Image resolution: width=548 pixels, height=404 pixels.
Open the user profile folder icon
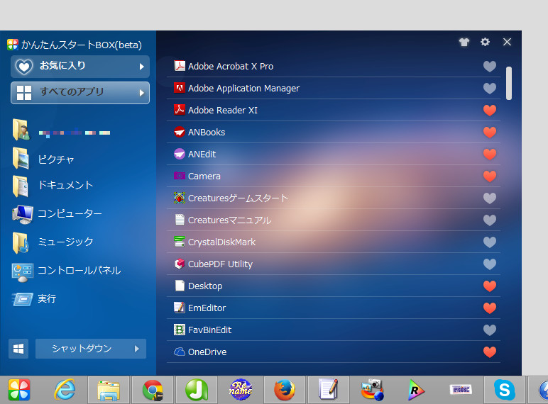[x=21, y=130]
